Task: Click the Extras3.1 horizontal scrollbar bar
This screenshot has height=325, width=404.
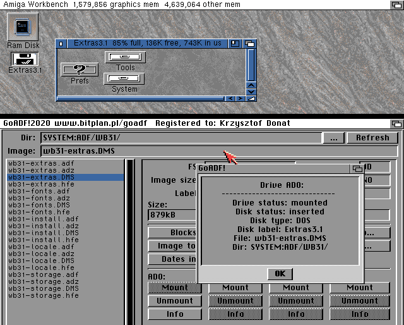Action: [140, 99]
